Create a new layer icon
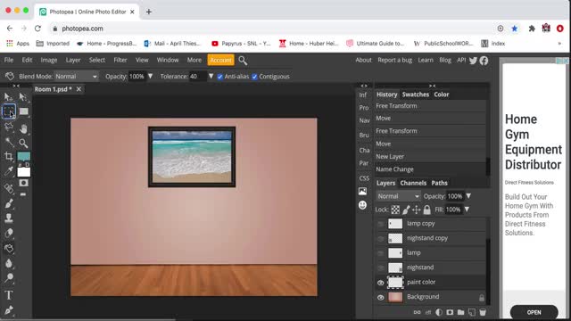Image resolution: width=571 pixels, height=321 pixels. point(472,312)
